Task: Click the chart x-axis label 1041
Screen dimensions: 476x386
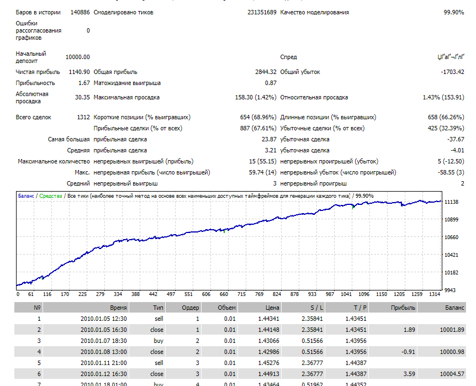Action: (x=346, y=294)
